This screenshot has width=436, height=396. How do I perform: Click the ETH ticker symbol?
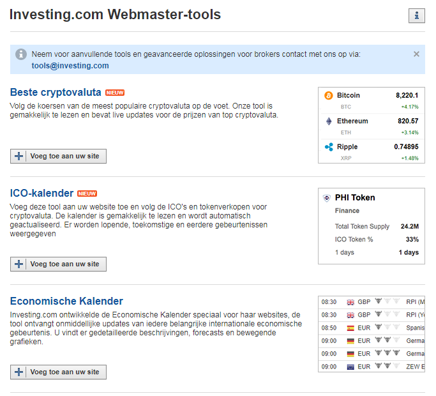coord(346,132)
